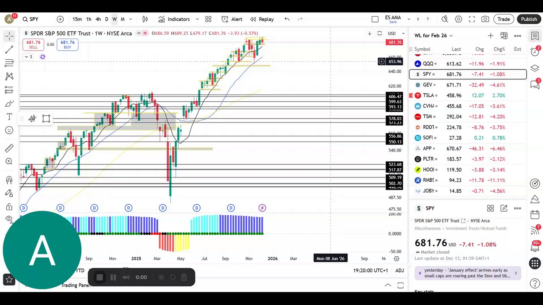Select the ruler measure tool
543x305 pixels.
[9, 148]
